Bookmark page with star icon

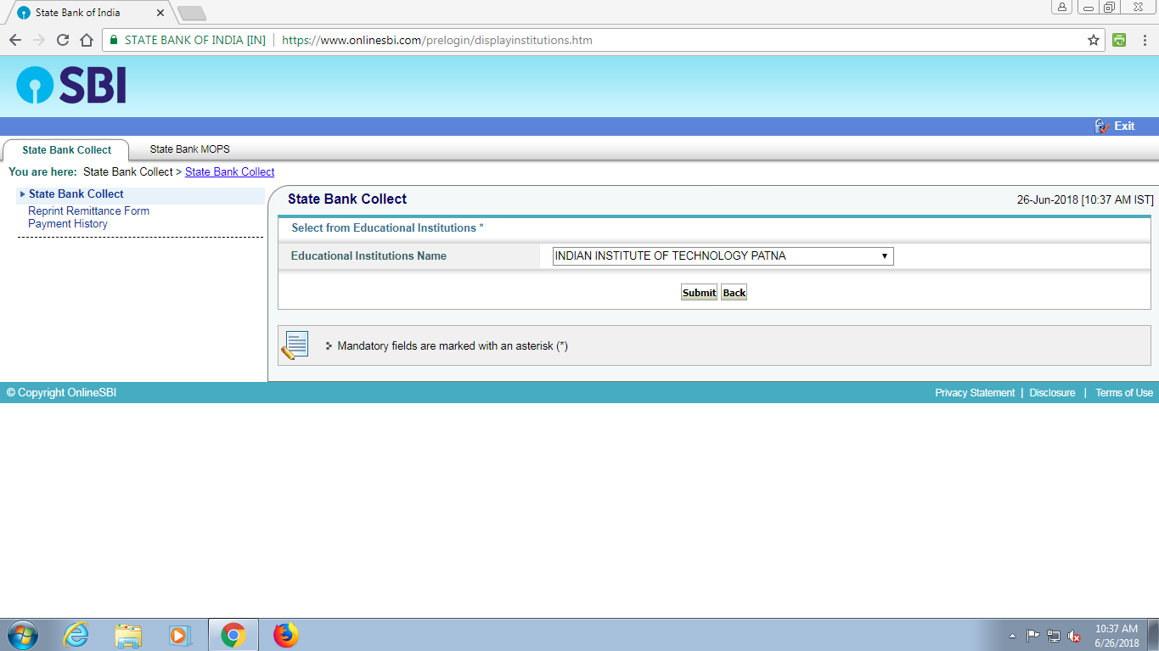click(1094, 40)
